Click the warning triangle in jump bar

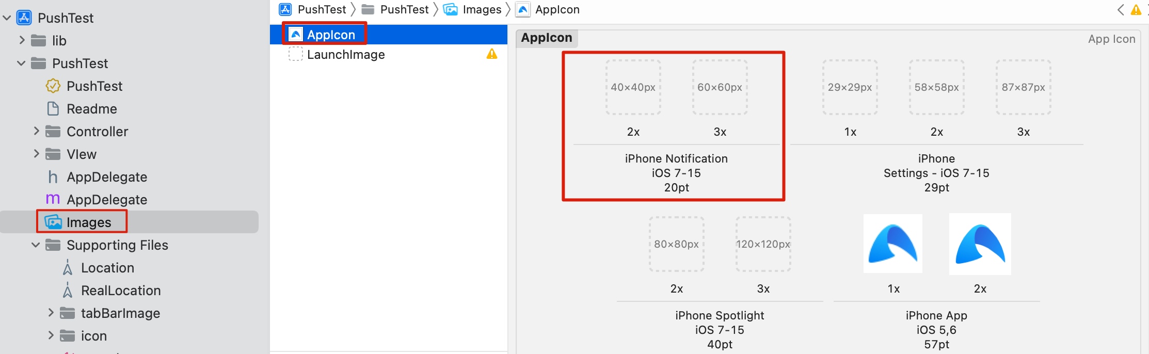(1136, 10)
